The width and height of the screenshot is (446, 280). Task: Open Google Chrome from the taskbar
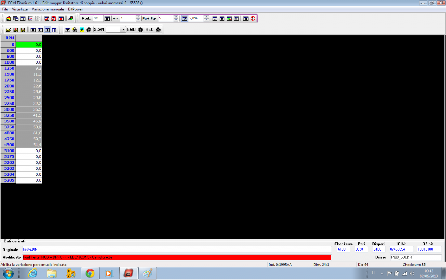[90, 274]
